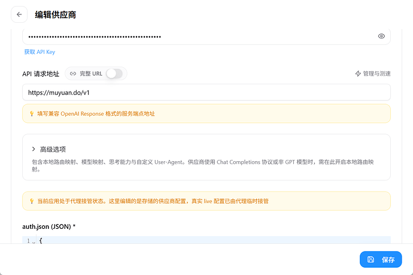Screen dimensions: 413x275
Task: Click the lightning icon next to 管理与测速
Action: (358, 74)
